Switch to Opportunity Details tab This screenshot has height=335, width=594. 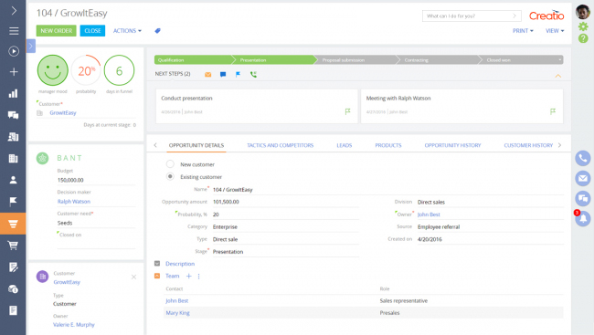196,145
